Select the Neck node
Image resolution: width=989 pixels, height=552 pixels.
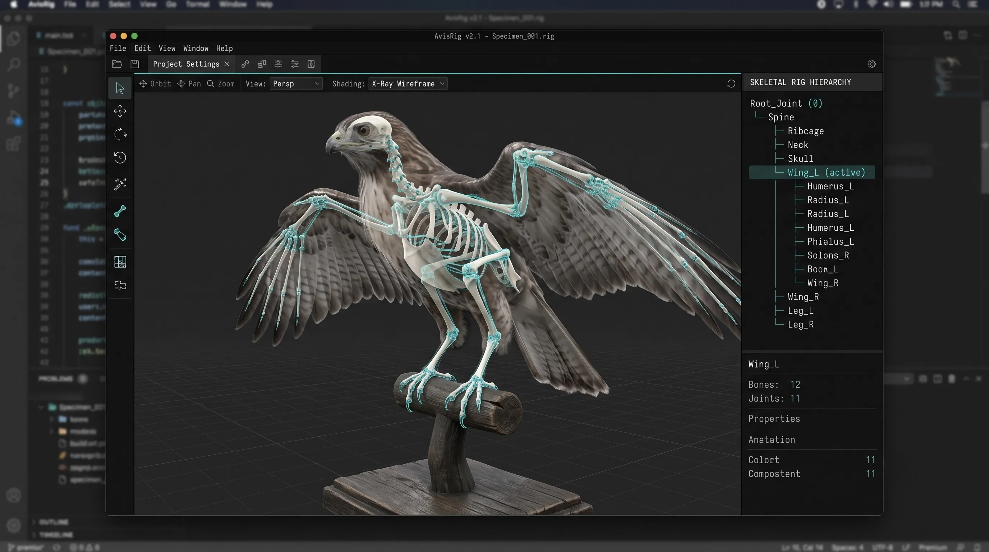pyautogui.click(x=798, y=145)
